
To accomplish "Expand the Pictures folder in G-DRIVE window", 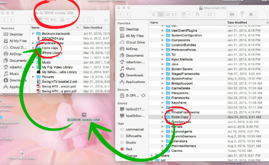I will point(33,77).
